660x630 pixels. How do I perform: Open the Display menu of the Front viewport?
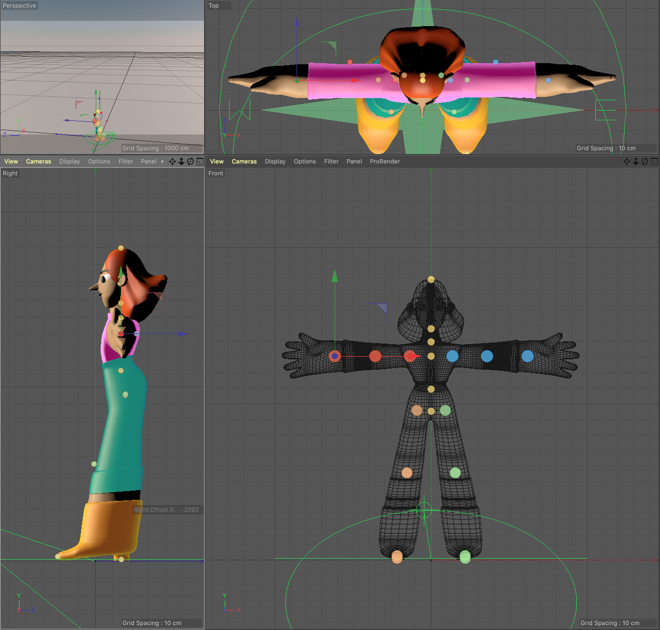point(275,161)
